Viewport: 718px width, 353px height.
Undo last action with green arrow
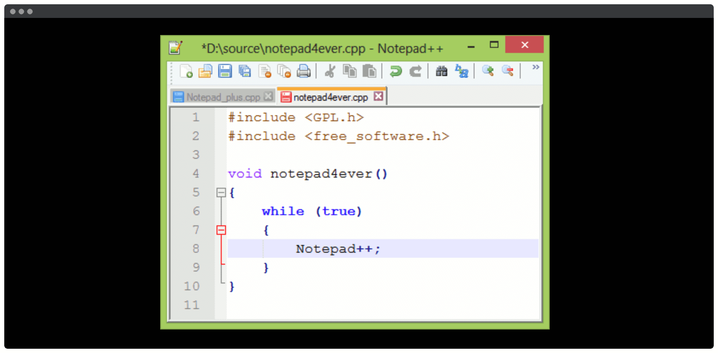pyautogui.click(x=396, y=71)
